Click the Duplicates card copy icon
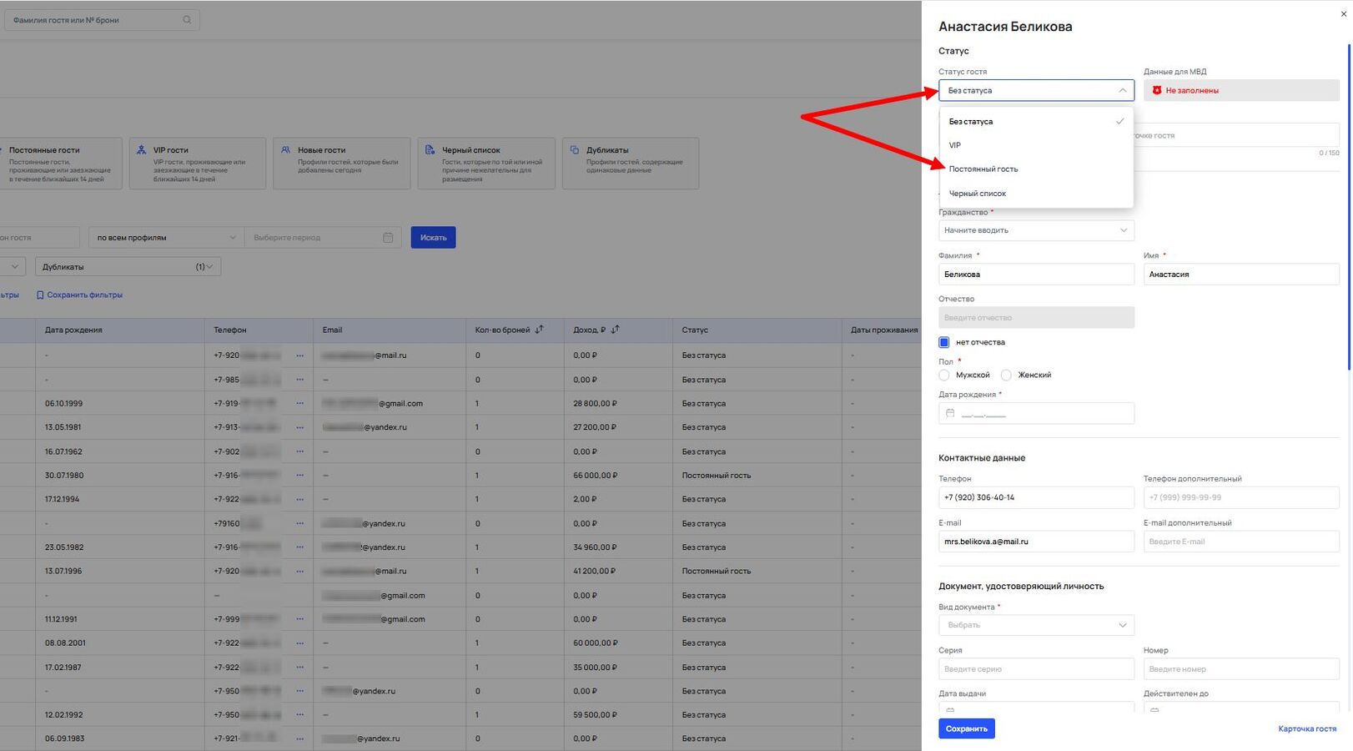Viewport: 1353px width, 751px height. click(x=574, y=150)
